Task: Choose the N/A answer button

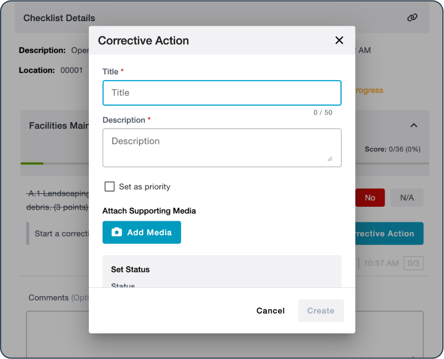Action: point(407,198)
